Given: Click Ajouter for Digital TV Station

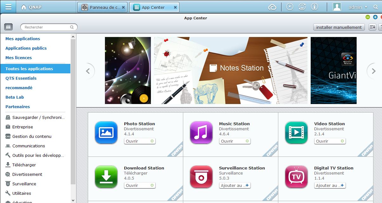Looking at the screenshot, I should [330, 186].
